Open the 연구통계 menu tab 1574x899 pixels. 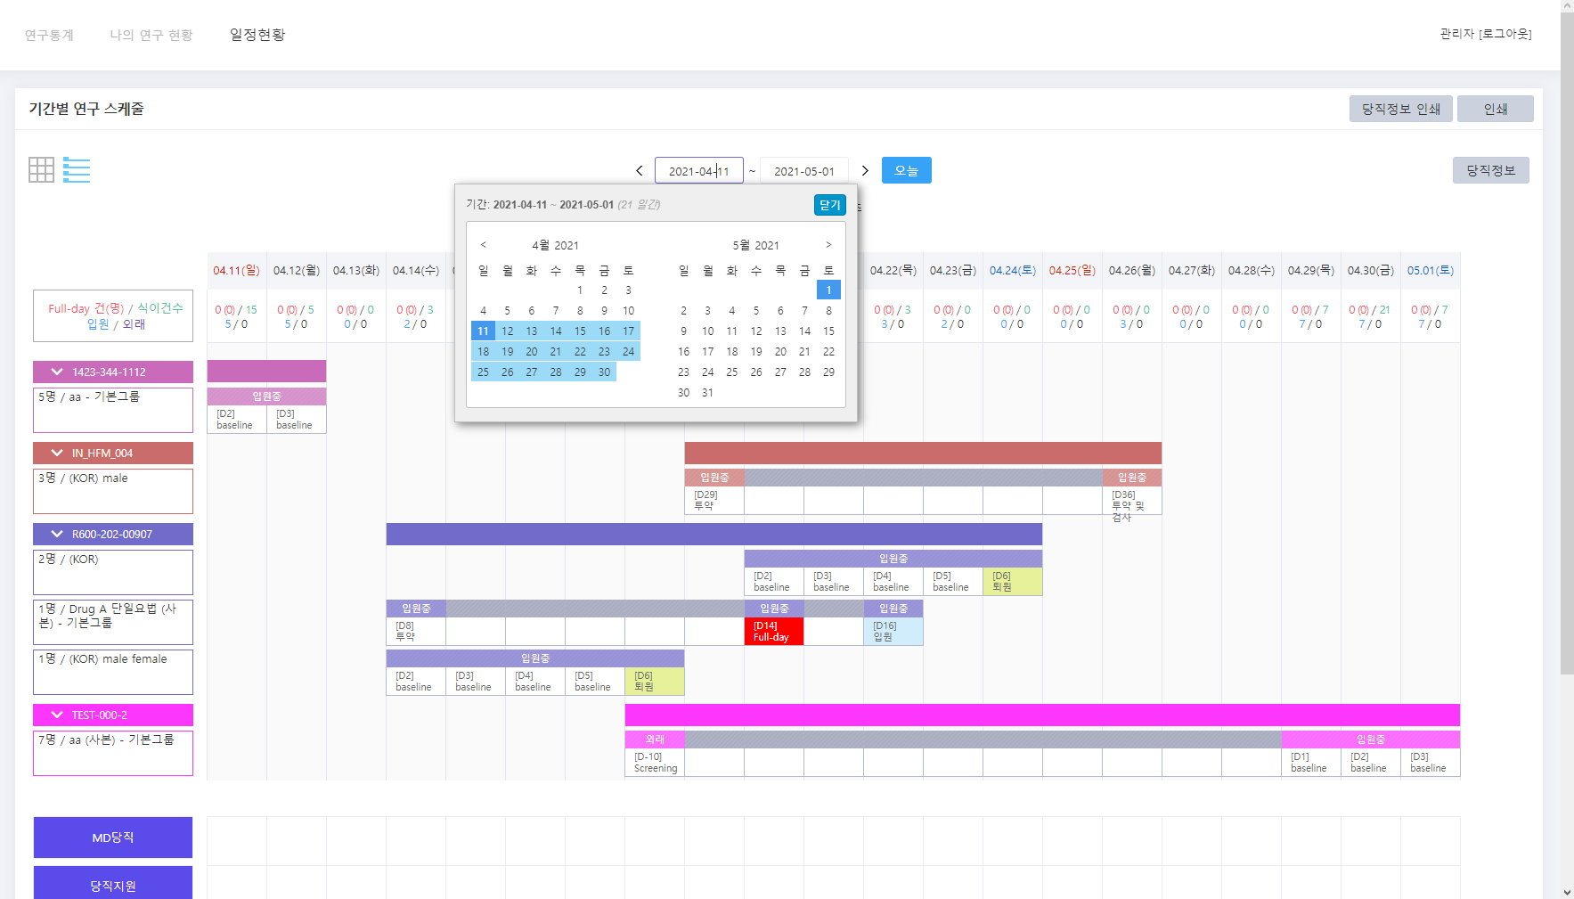pos(49,36)
